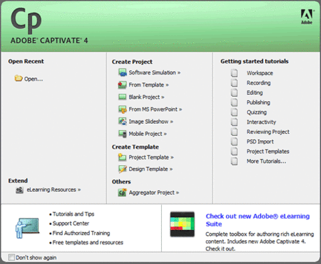321x264 pixels.
Task: Click the Recording tutorial document icon
Action: (x=234, y=82)
